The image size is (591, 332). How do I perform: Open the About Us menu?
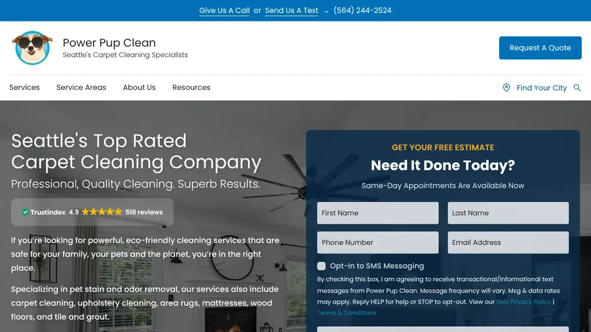pos(139,88)
